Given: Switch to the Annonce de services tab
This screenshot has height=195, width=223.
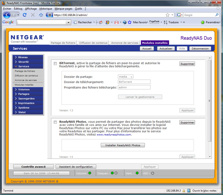Looking at the screenshot, I should point(125,43).
